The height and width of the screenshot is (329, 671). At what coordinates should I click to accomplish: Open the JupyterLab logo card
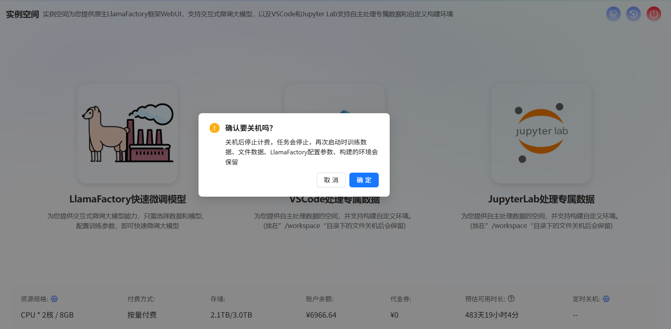pyautogui.click(x=541, y=133)
